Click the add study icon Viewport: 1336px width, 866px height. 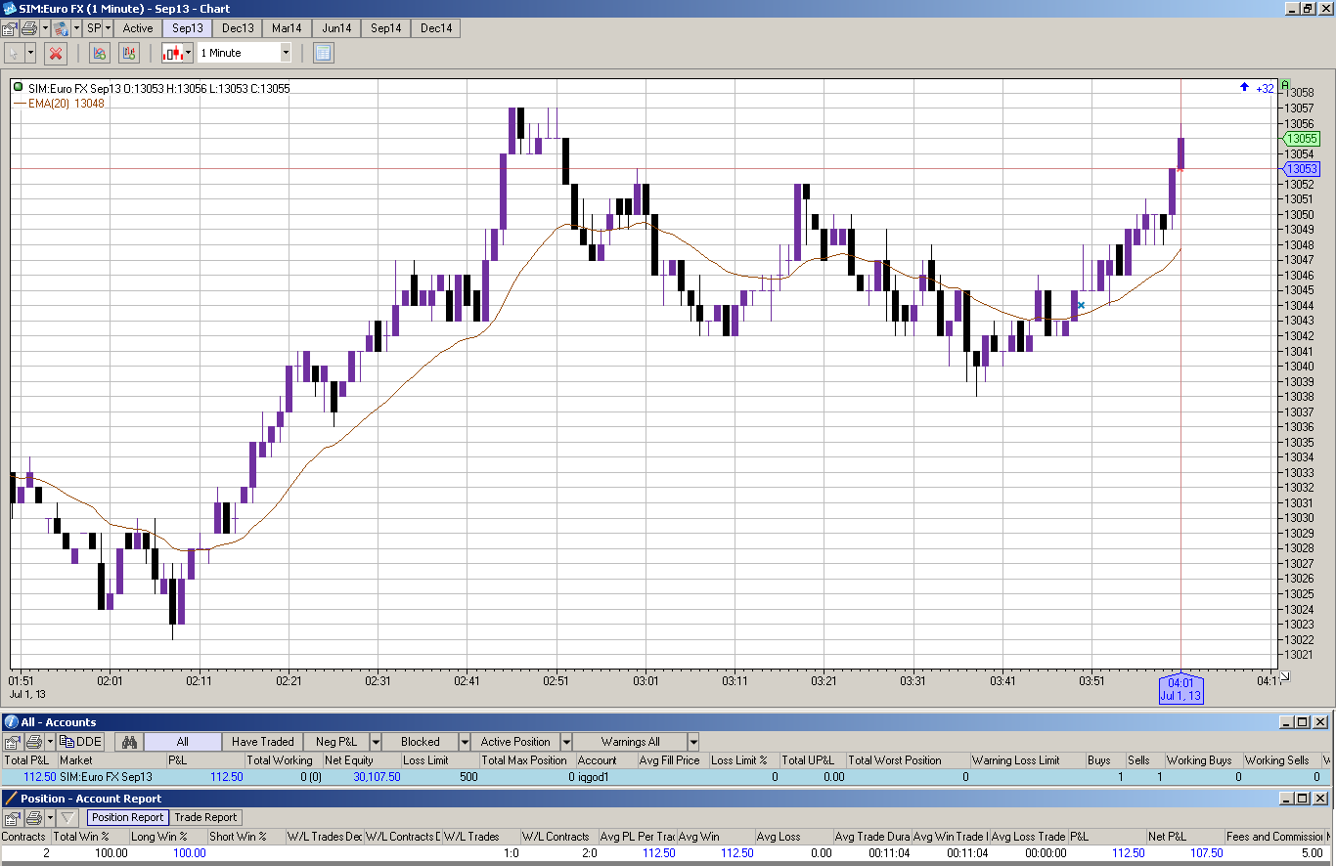pos(99,53)
